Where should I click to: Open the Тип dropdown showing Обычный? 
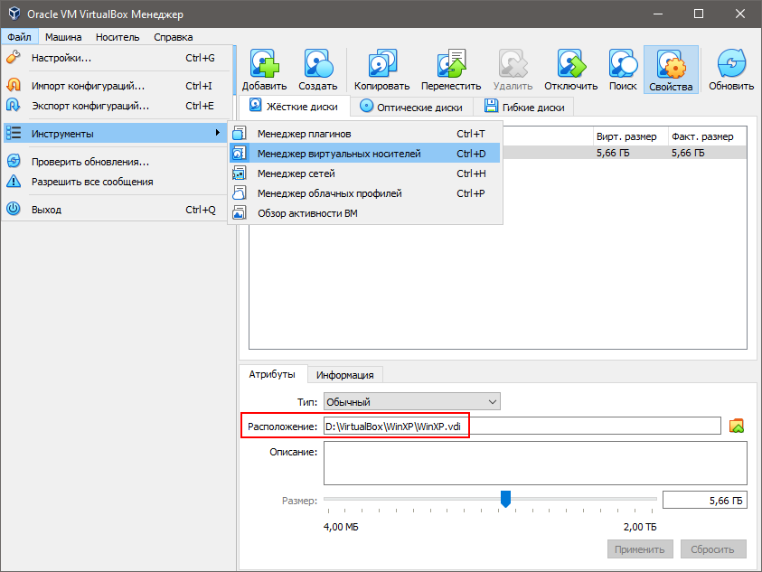[412, 402]
